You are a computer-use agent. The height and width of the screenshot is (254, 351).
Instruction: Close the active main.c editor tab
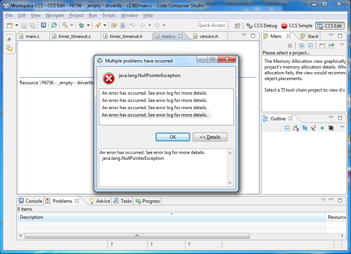180,36
